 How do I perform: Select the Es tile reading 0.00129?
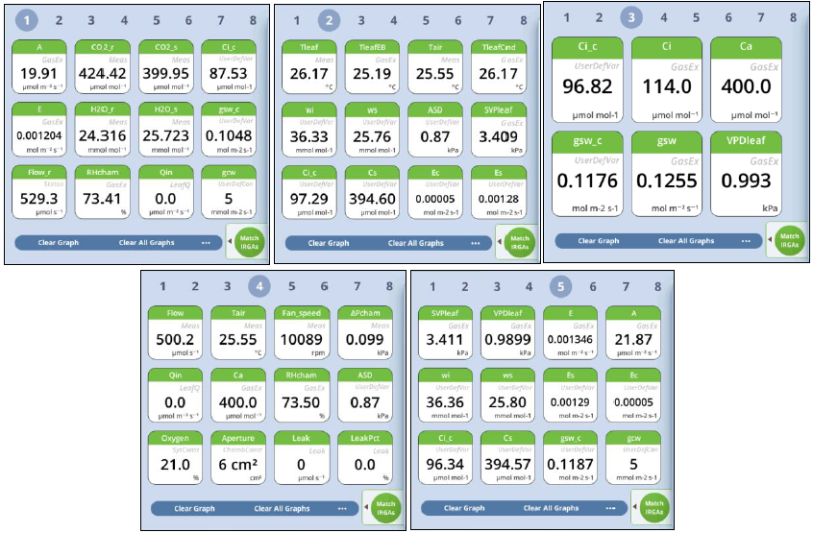(x=570, y=396)
